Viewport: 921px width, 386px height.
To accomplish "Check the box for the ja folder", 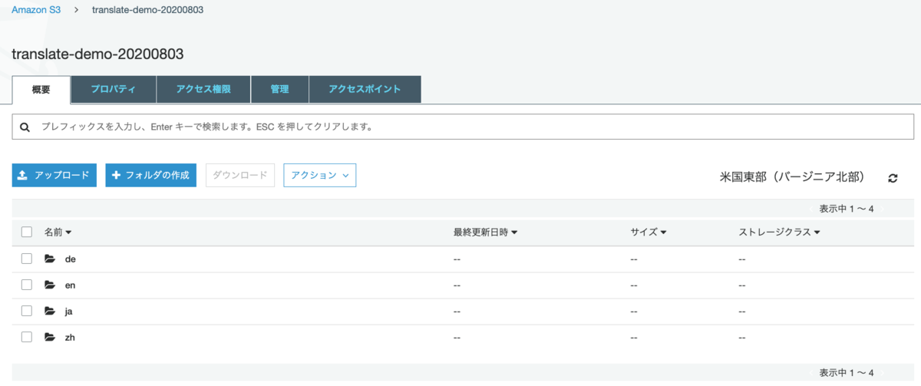I will 27,311.
